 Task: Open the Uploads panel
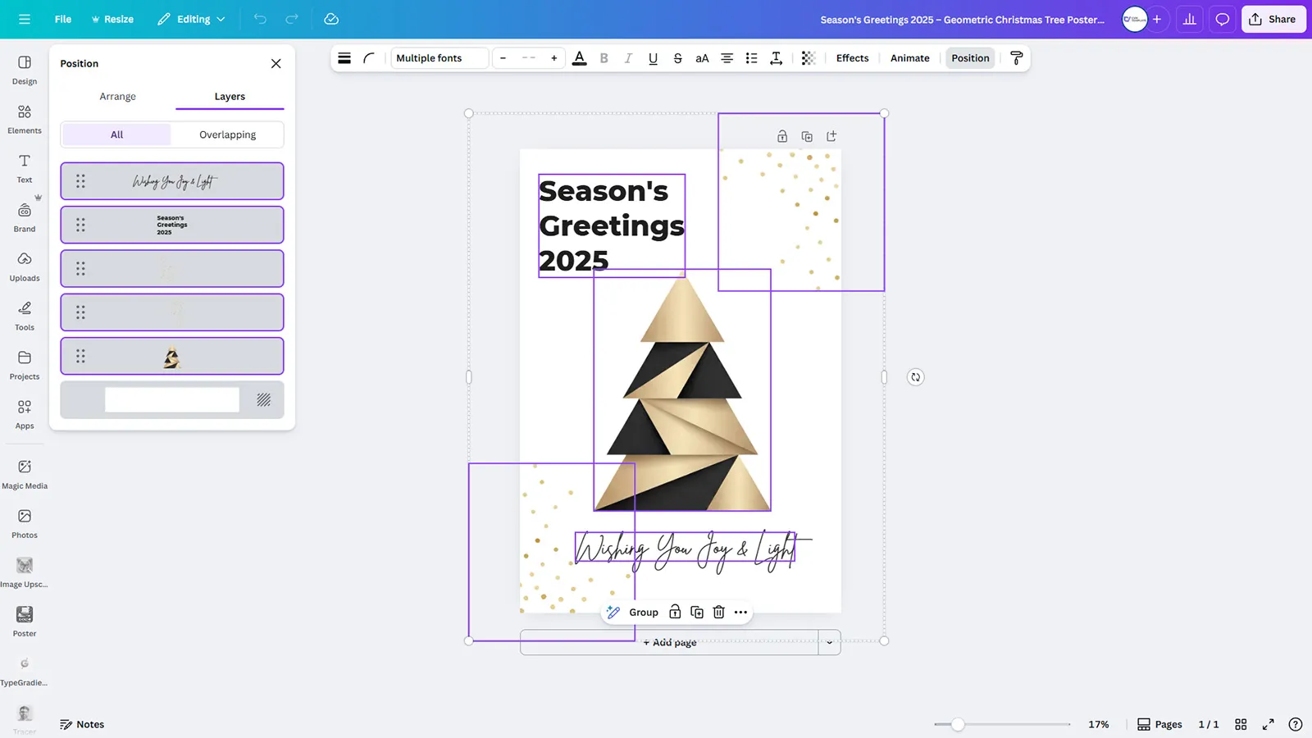tap(24, 266)
